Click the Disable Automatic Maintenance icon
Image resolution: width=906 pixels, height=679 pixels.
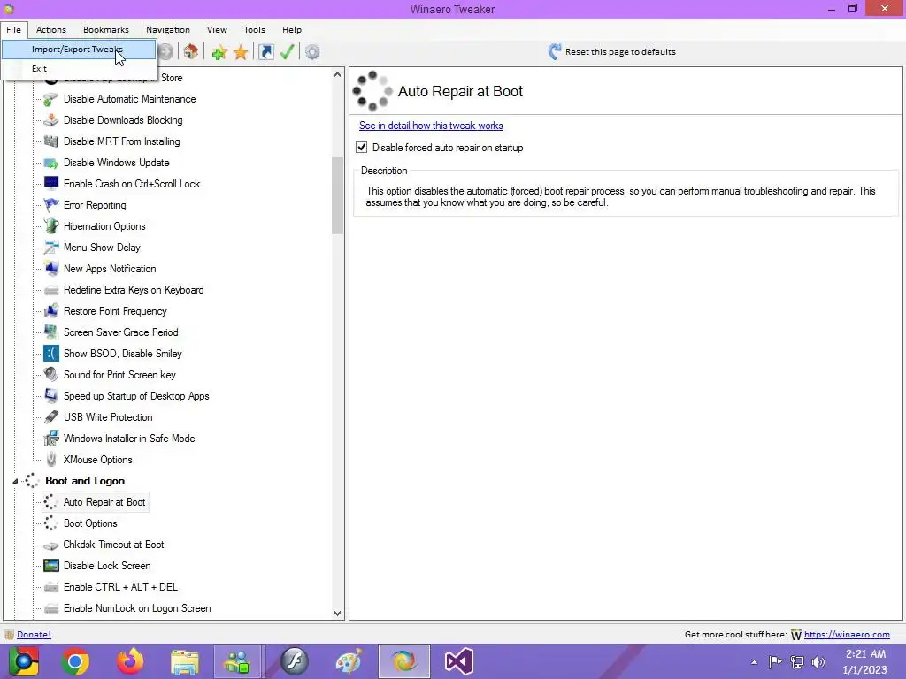(50, 99)
